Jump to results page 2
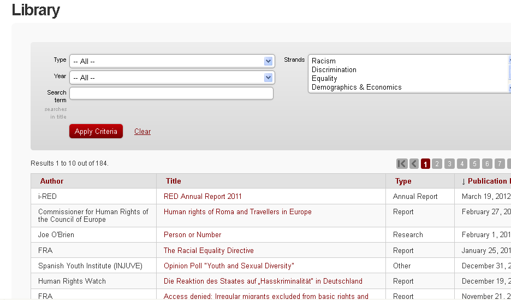 [x=437, y=163]
